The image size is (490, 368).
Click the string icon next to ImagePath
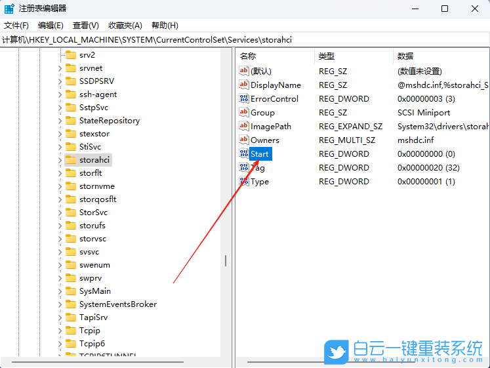point(244,126)
